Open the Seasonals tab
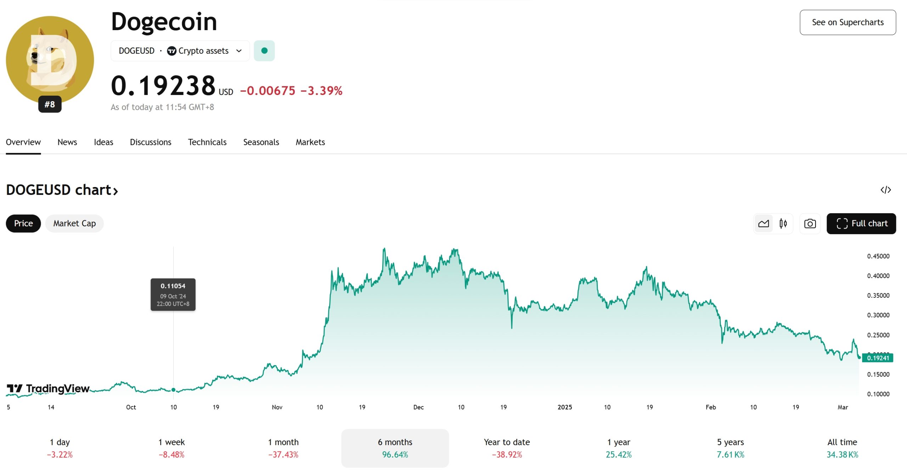This screenshot has height=470, width=907. tap(261, 142)
